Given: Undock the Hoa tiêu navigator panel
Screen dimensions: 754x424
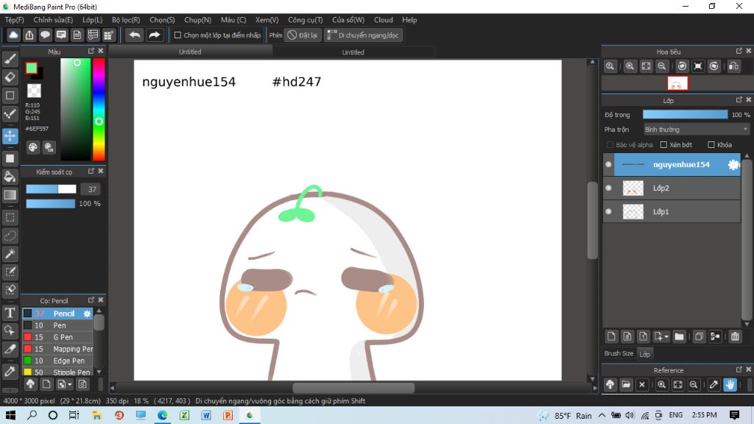Looking at the screenshot, I should tap(739, 51).
